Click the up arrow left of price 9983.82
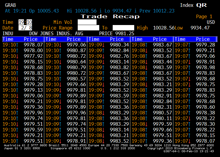This screenshot has height=157, width=220. coord(103,67)
